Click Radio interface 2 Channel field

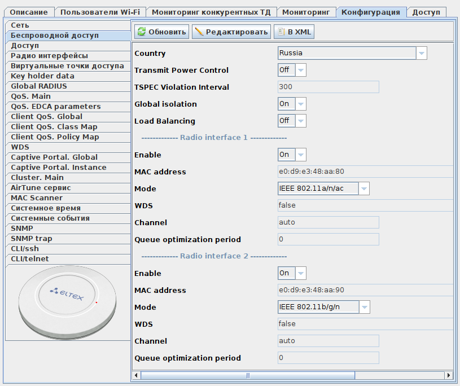(328, 341)
